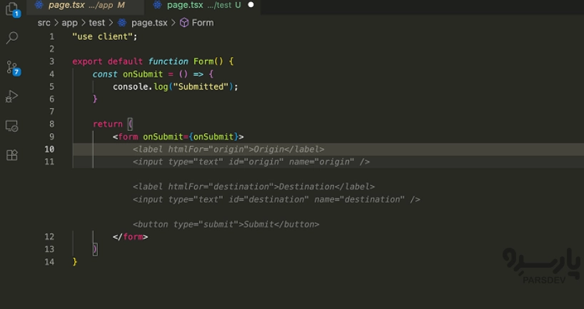Click line number 3 in the gutter
This screenshot has width=584, height=309.
[51, 61]
